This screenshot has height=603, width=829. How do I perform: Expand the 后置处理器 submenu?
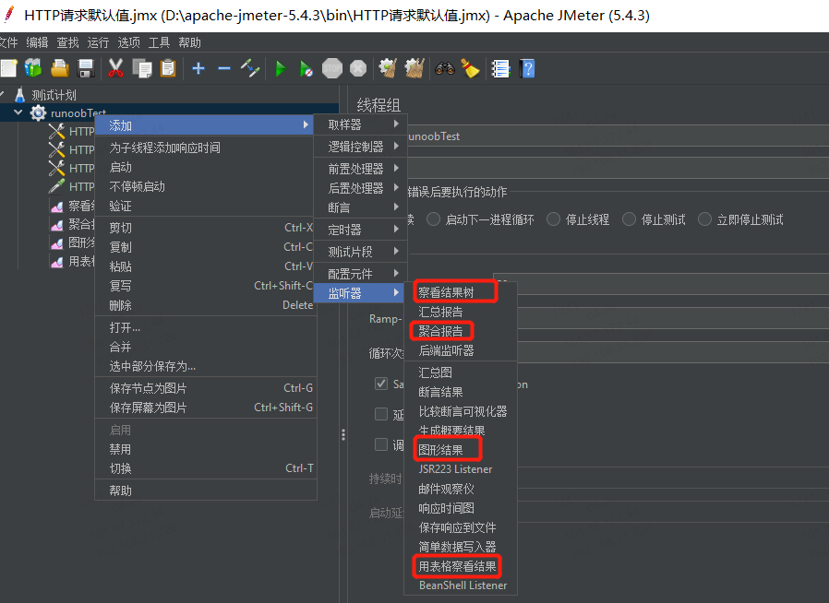361,188
